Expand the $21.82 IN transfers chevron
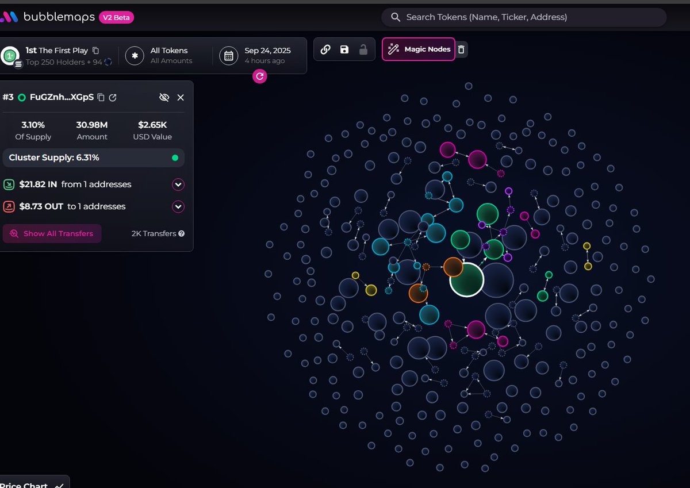Screen dimensions: 690x488 click(x=178, y=185)
